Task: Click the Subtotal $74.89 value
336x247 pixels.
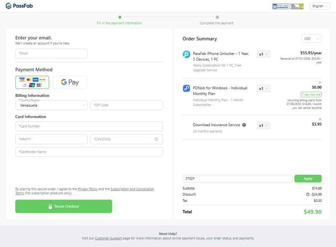Action: (x=317, y=188)
